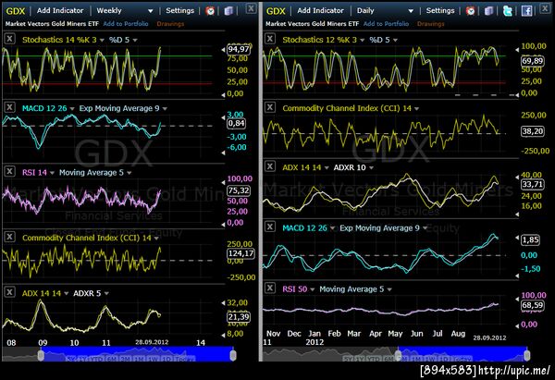Image resolution: width=555 pixels, height=380 pixels.
Task: Click Add to Portfolio link in Weekly chart
Action: [126, 24]
